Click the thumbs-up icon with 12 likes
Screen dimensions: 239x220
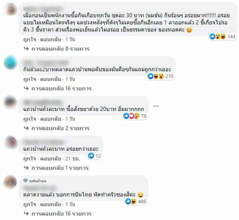tap(91, 156)
